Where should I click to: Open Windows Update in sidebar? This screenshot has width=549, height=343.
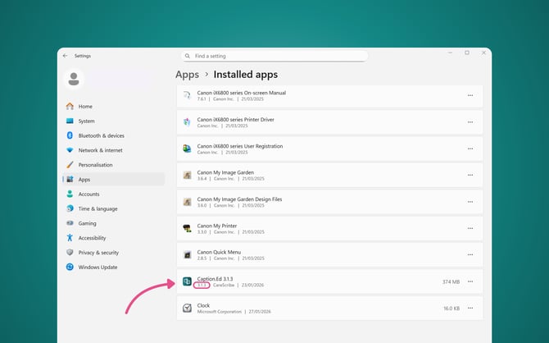[97, 268]
